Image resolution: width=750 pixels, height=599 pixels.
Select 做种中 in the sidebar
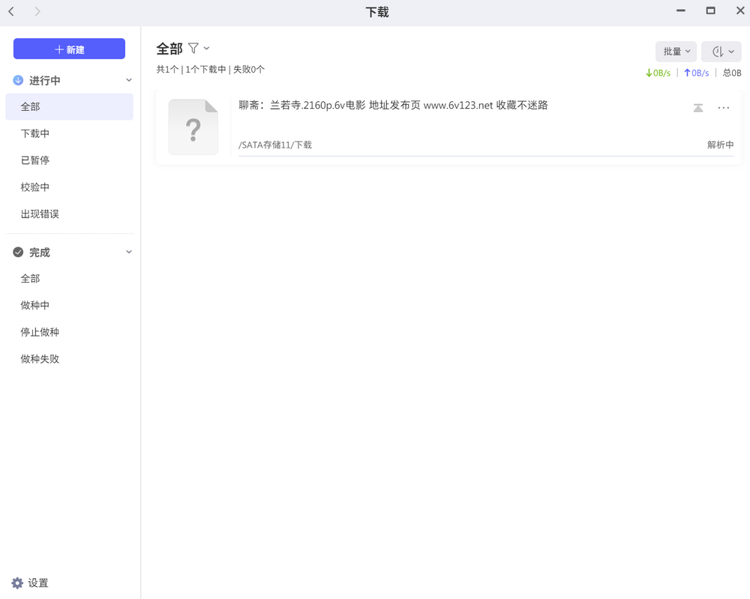(35, 306)
